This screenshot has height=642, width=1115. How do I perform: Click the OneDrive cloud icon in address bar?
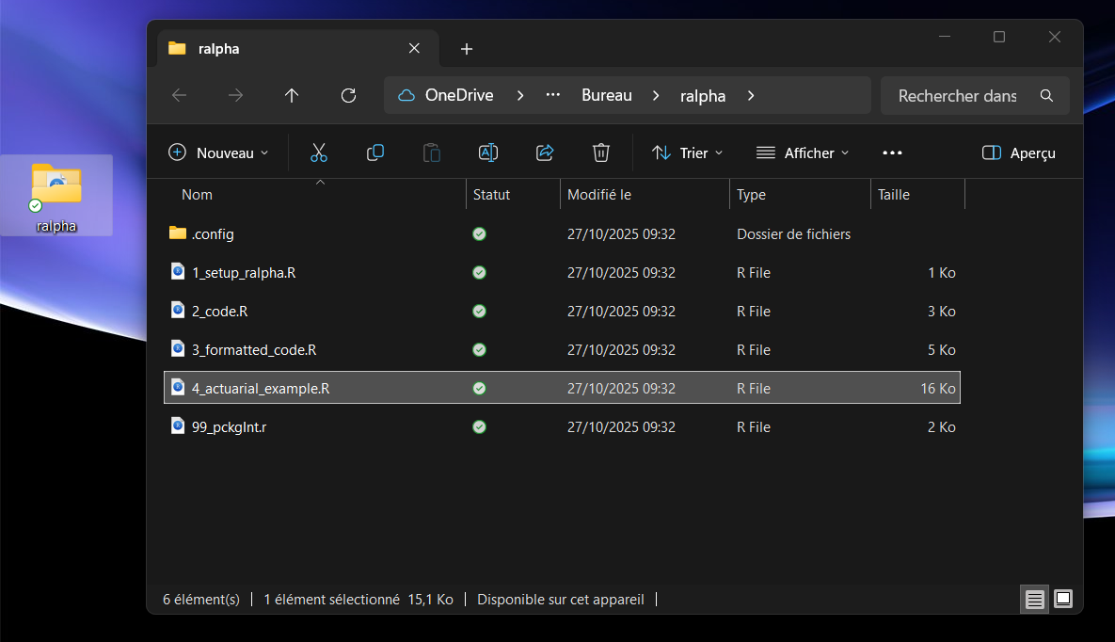[x=406, y=95]
